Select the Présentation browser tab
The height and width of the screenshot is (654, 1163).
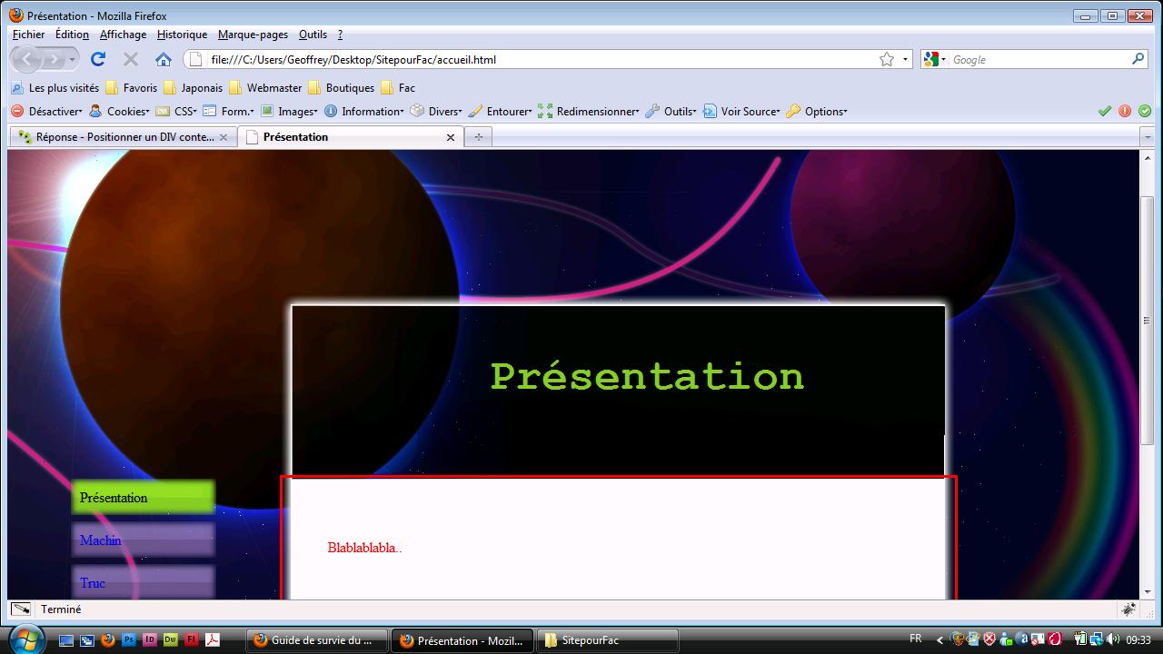[x=351, y=137]
